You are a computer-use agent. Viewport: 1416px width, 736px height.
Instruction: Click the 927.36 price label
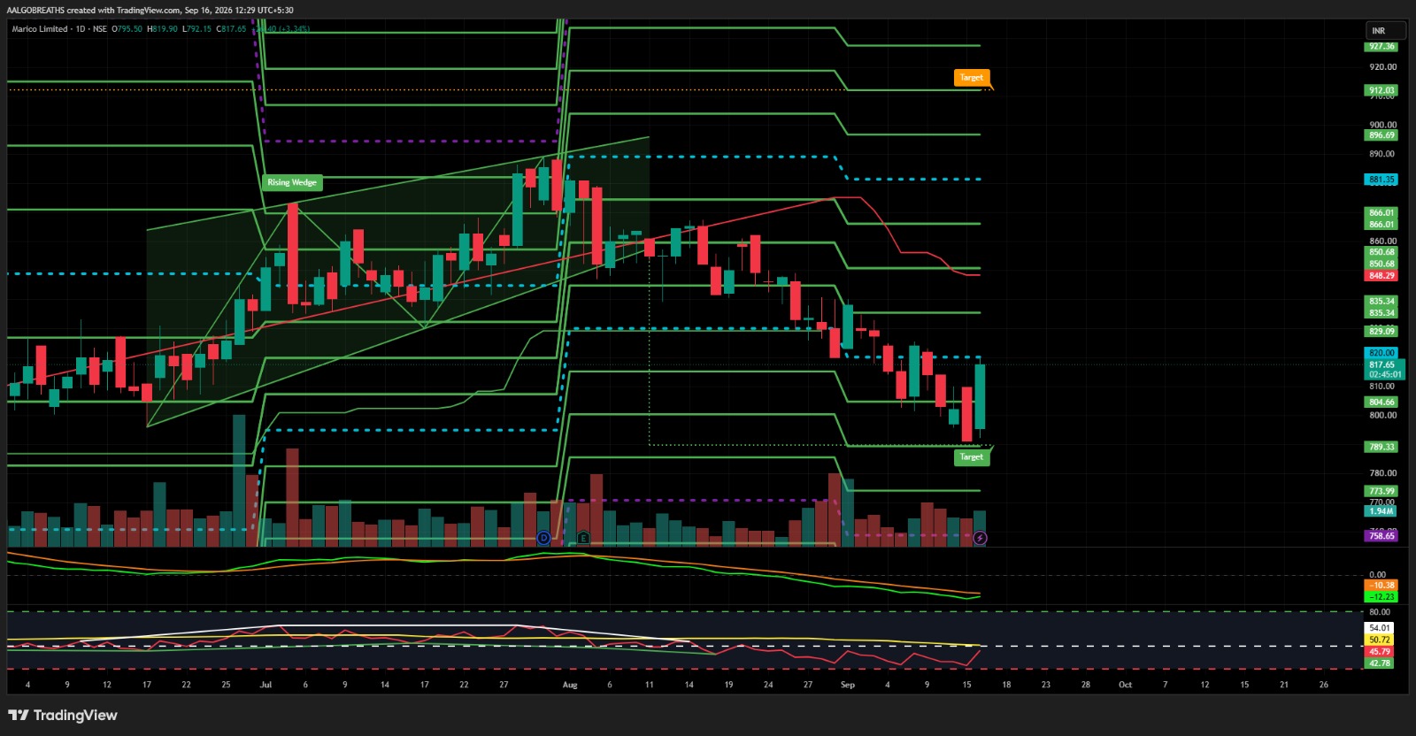click(x=1381, y=46)
